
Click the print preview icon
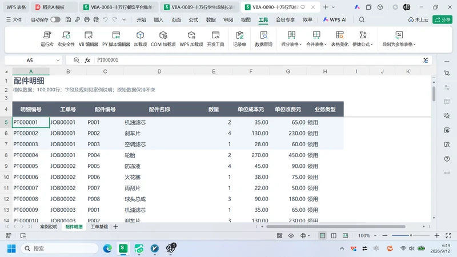(x=96, y=19)
